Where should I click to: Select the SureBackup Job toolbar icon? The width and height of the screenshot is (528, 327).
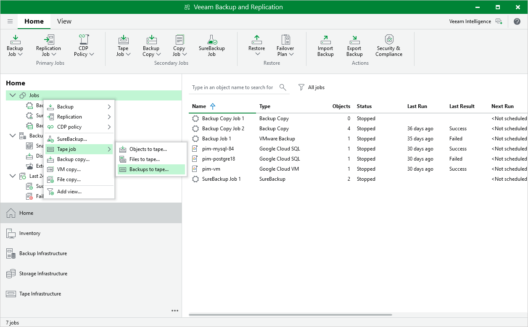click(211, 45)
